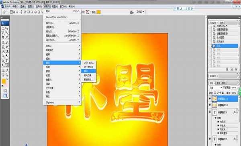Click the Go to Bridge icon
241x146 pixels.
132,12
